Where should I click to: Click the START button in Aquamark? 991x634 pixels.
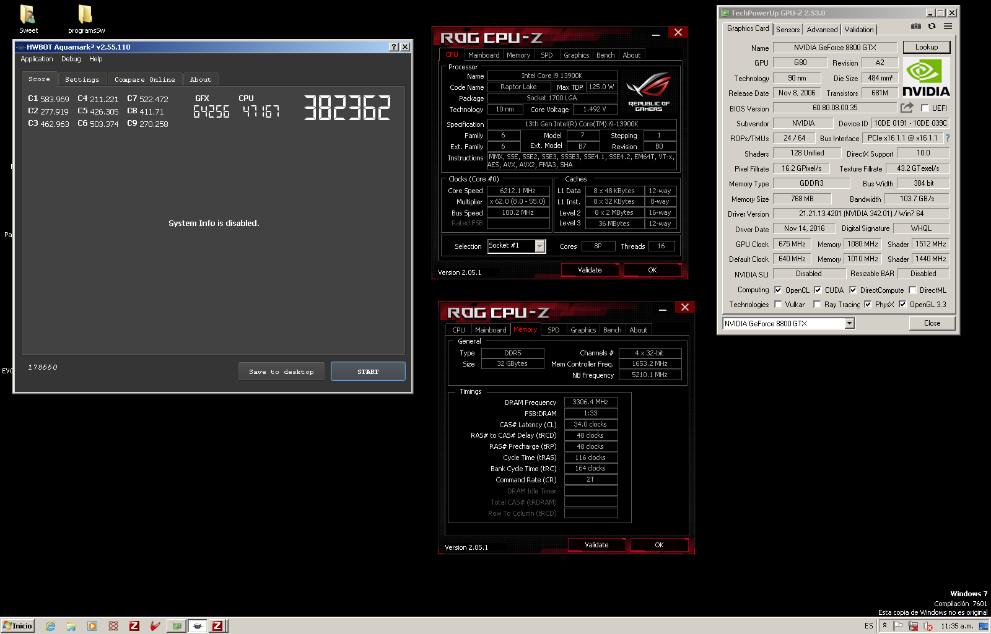point(368,371)
